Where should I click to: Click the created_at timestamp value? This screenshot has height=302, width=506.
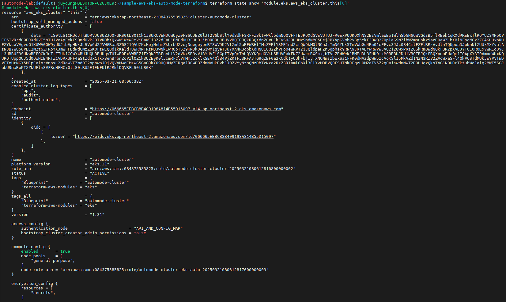117,81
